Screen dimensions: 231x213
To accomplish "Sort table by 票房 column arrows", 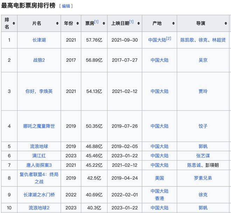I will coord(104,23).
